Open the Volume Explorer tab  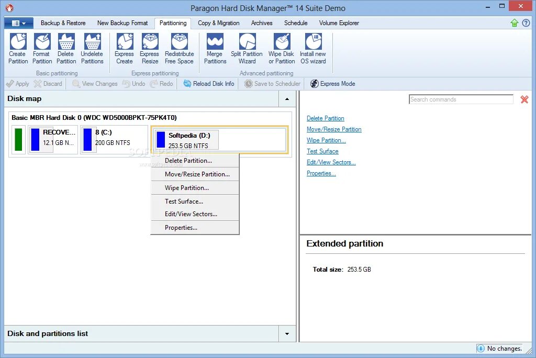tap(339, 23)
